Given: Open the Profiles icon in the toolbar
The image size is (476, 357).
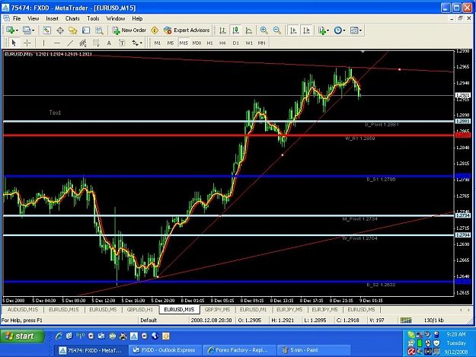Looking at the screenshot, I should point(27,30).
